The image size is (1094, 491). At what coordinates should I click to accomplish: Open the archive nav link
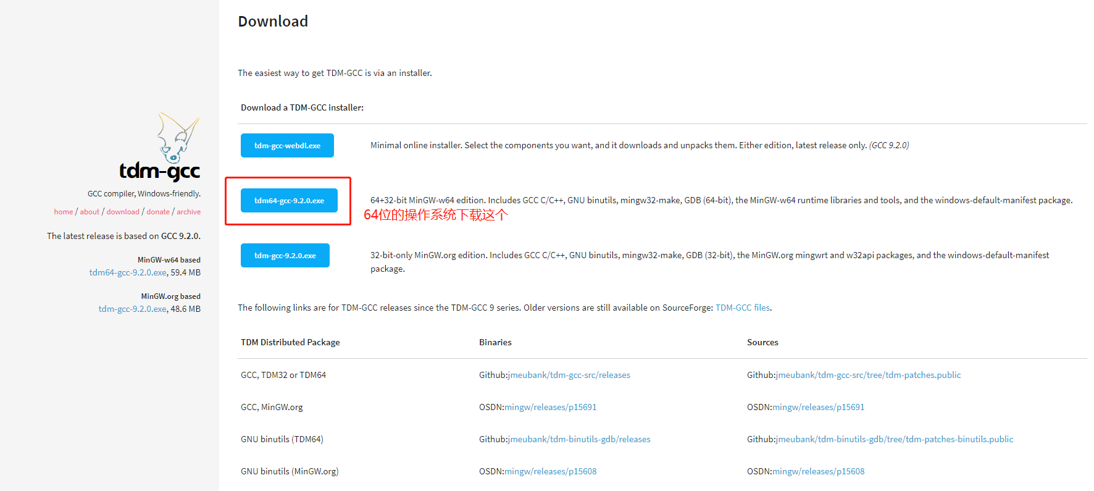pos(189,212)
